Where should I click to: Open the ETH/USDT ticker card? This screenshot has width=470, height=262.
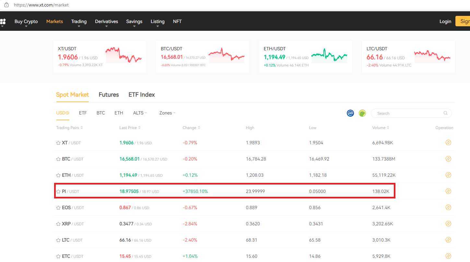pyautogui.click(x=305, y=57)
